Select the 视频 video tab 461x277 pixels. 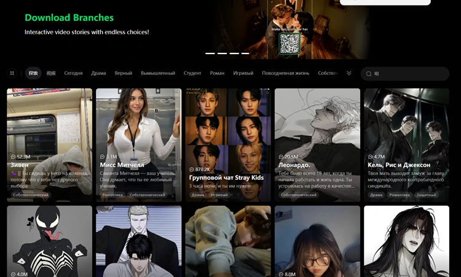51,73
